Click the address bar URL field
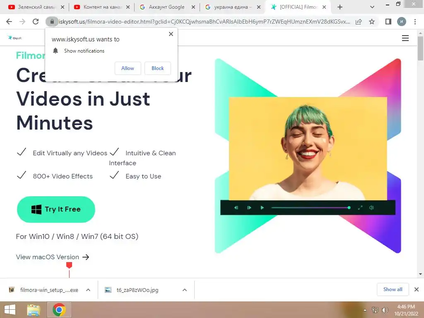This screenshot has width=424, height=318. 204,22
